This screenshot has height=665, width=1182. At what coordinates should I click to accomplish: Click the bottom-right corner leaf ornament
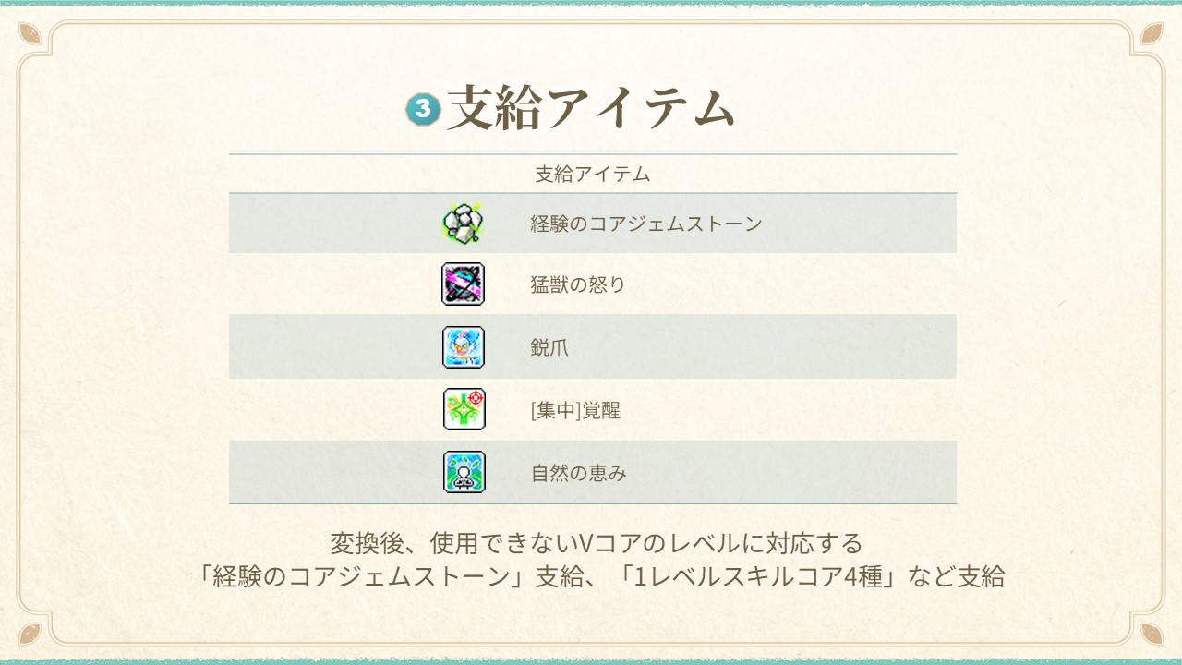[x=1152, y=633]
